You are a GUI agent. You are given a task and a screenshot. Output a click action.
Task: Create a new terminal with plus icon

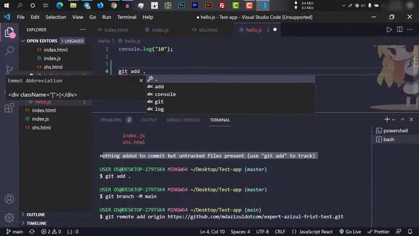pyautogui.click(x=387, y=119)
